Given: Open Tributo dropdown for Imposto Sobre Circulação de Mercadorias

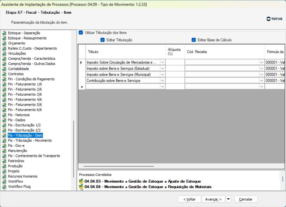Looking at the screenshot, I should 162,62.
